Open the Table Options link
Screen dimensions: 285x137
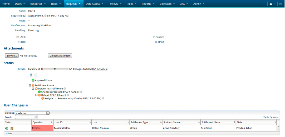pyautogui.click(x=271, y=117)
